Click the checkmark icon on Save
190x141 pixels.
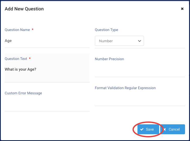tap(142, 130)
